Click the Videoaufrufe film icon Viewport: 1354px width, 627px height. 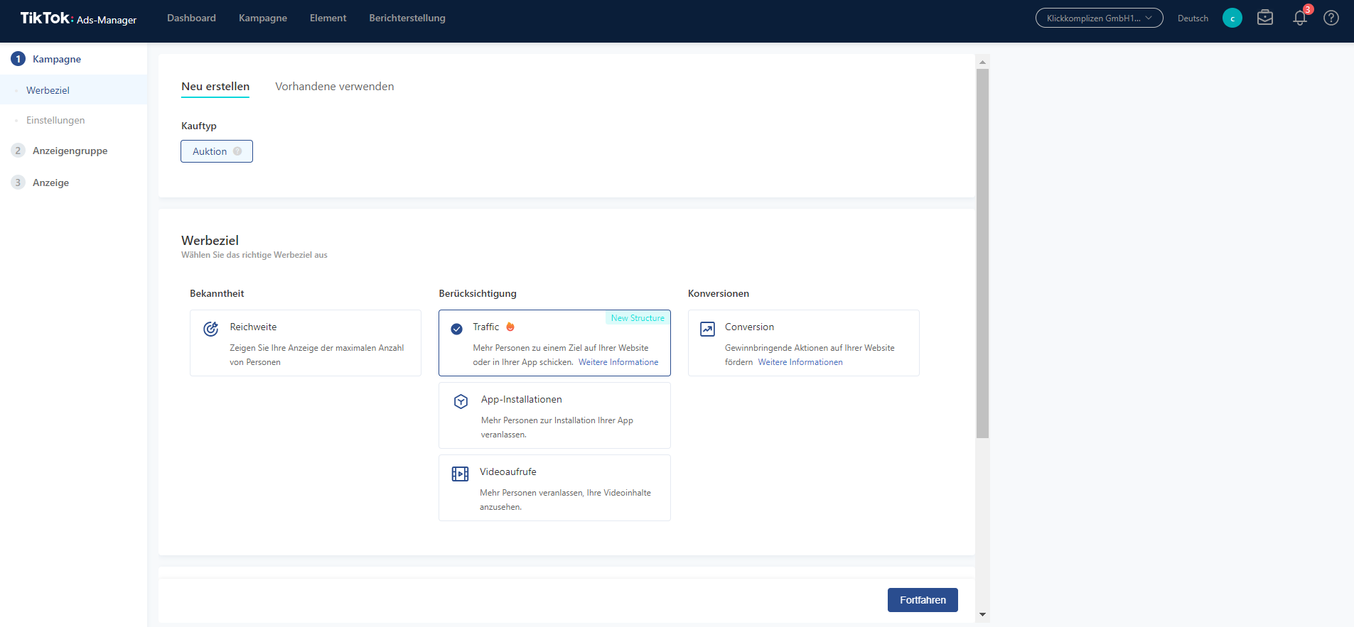460,474
